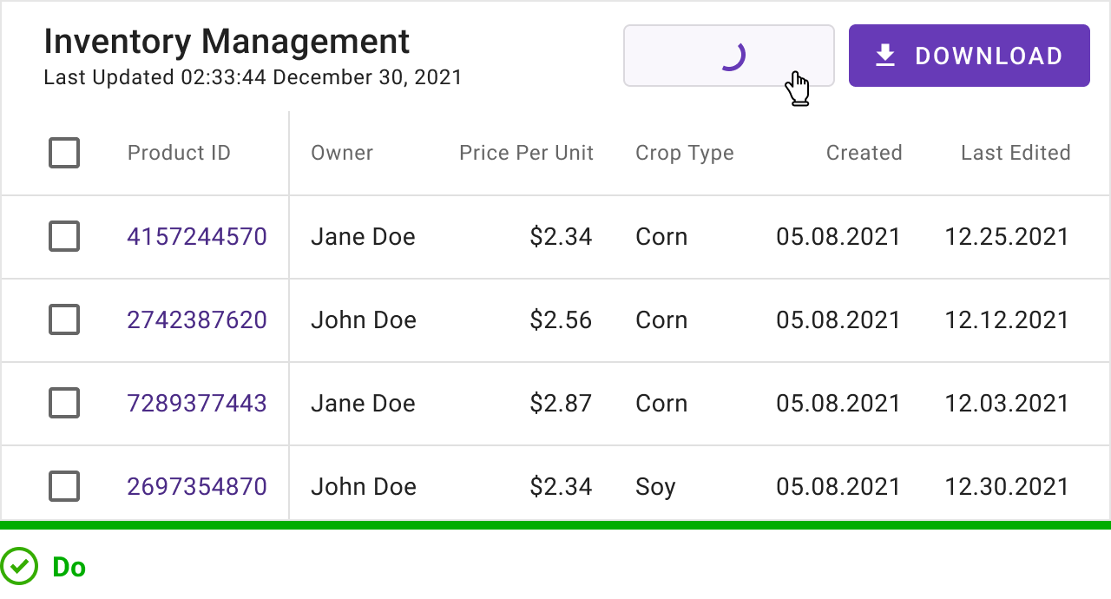Click the purple DOWNLOAD button label
The height and width of the screenshot is (599, 1111).
(989, 56)
